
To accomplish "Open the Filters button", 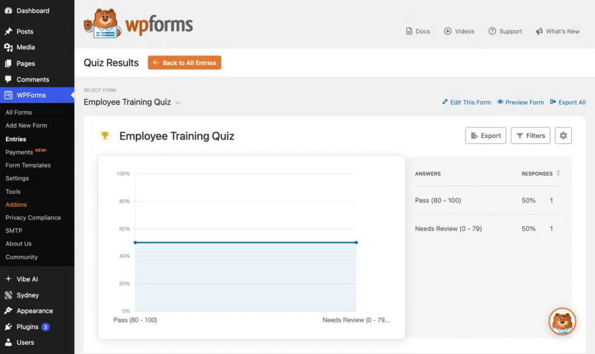I will point(531,135).
